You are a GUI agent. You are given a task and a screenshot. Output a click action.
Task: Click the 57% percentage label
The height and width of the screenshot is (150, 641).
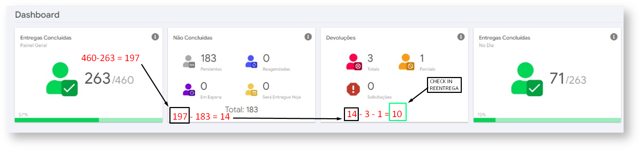click(x=23, y=115)
